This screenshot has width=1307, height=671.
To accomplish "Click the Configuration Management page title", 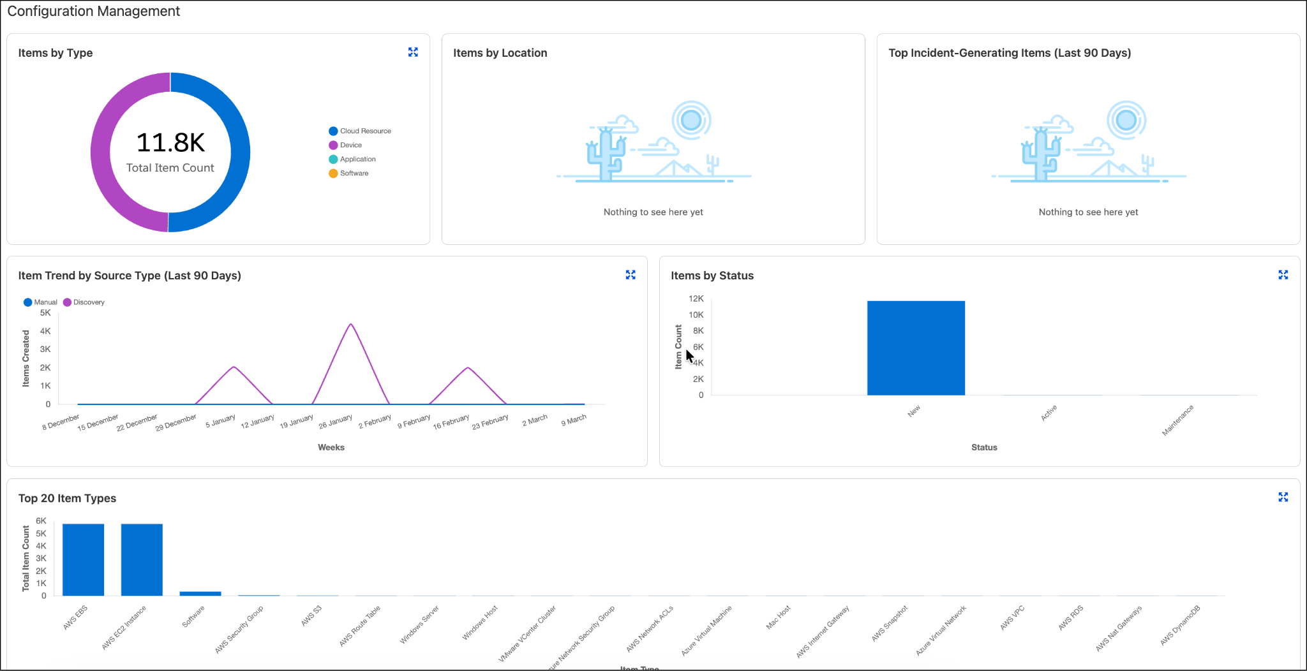I will [x=94, y=11].
